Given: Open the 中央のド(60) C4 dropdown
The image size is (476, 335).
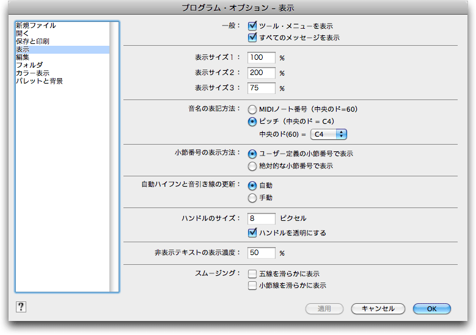Looking at the screenshot, I should coord(329,134).
